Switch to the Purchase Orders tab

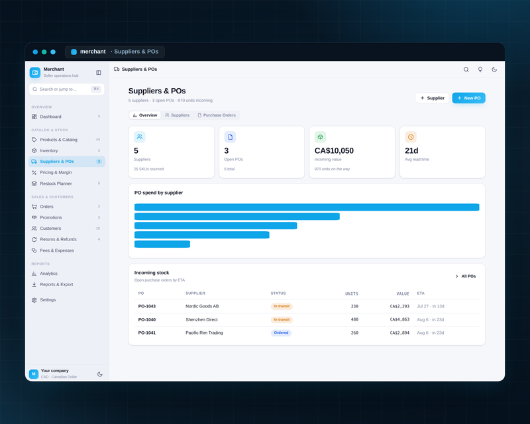pyautogui.click(x=217, y=115)
